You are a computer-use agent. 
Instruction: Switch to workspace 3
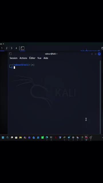click(11, 48)
